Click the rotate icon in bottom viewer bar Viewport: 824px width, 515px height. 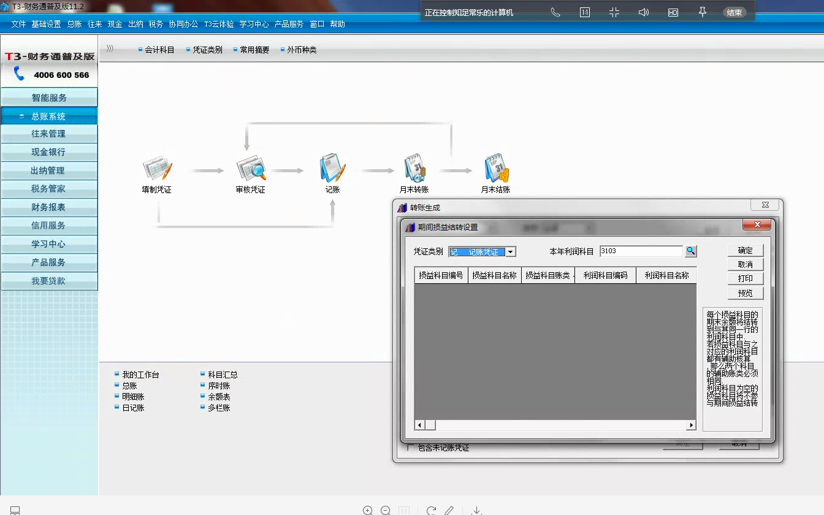pyautogui.click(x=431, y=510)
